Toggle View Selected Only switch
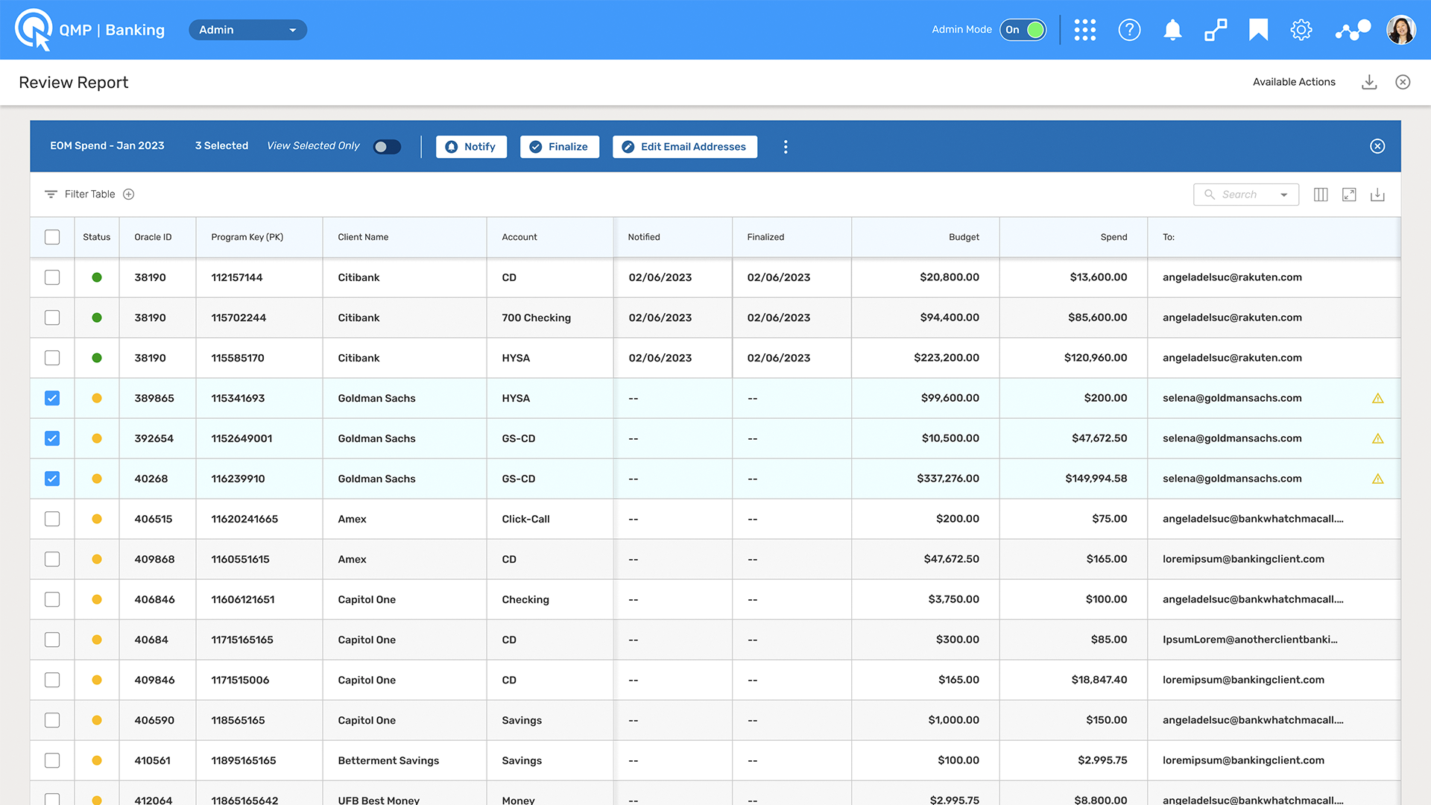Screen dimensions: 1431x805 [x=387, y=147]
